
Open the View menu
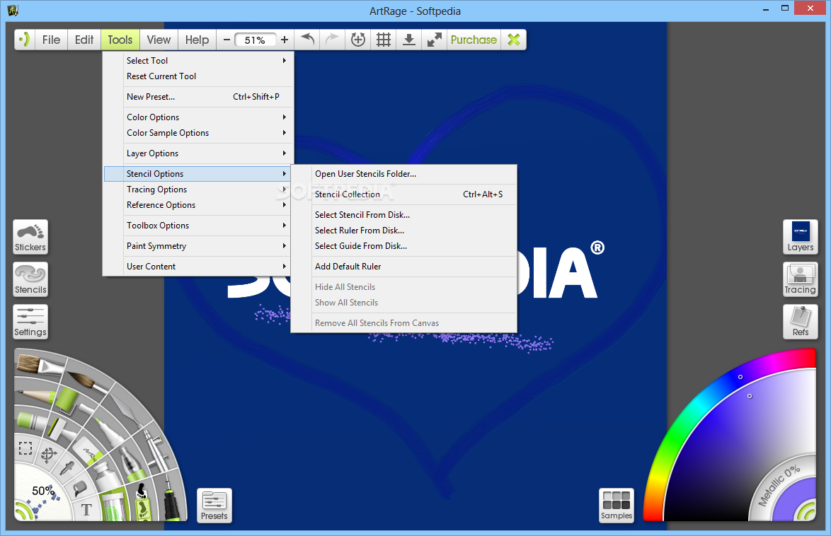pos(159,39)
